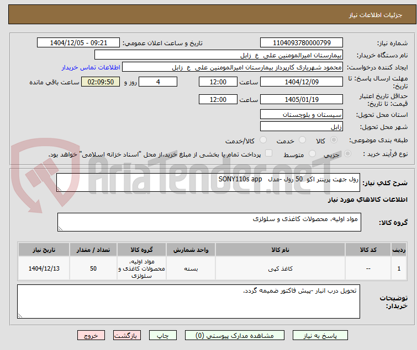The width and height of the screenshot is (417, 350).
Task: Click the شرح کلی نیاز description textarea
Action: click(208, 182)
